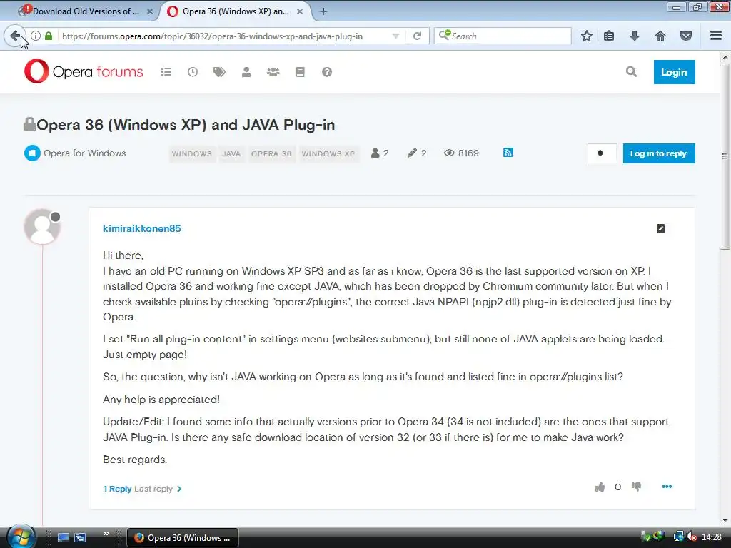Close the Download Old Versions tab
The image size is (731, 548).
[x=150, y=11]
